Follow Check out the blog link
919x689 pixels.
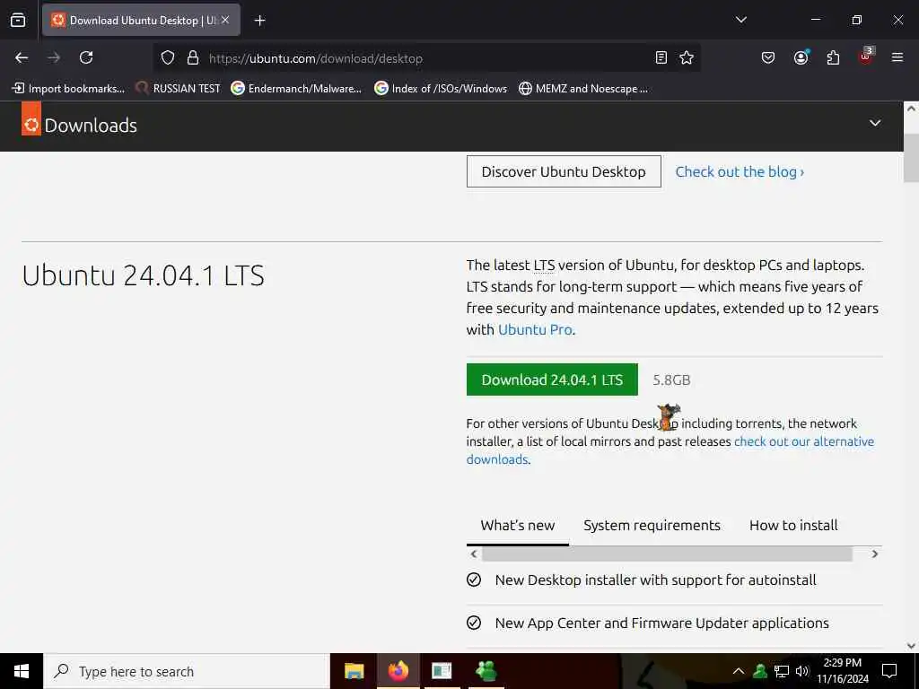[740, 171]
